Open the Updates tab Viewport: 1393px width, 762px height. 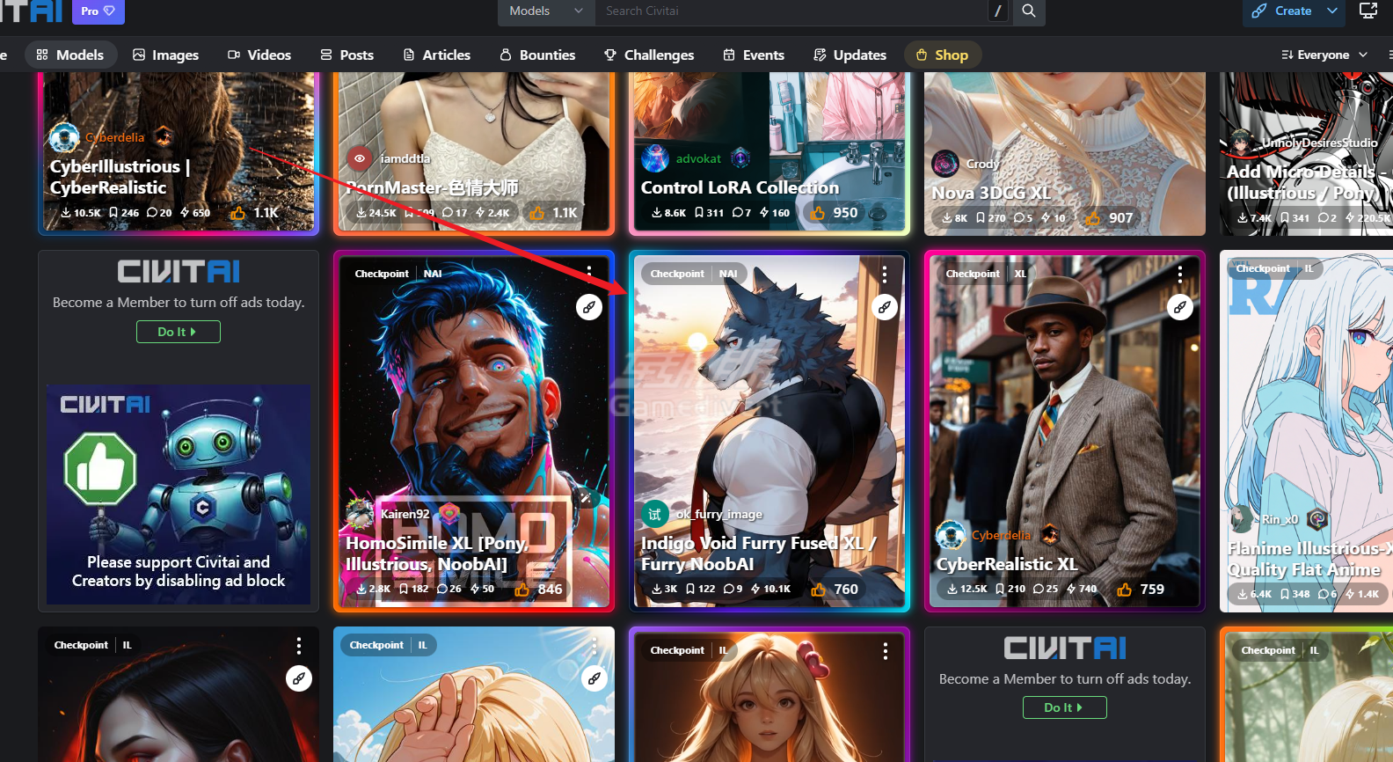tap(850, 55)
